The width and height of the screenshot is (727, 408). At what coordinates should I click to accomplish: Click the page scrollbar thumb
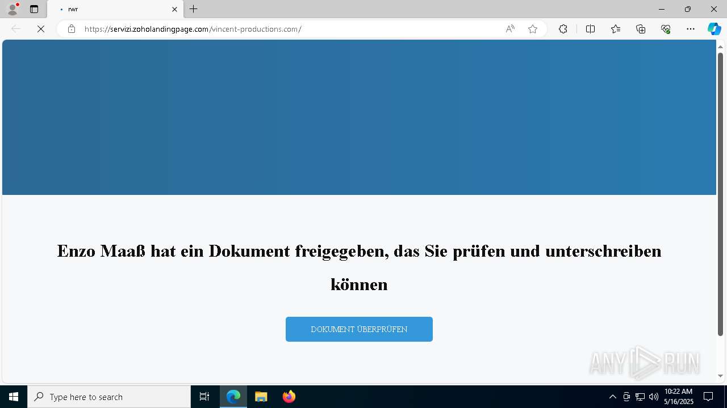click(x=720, y=194)
